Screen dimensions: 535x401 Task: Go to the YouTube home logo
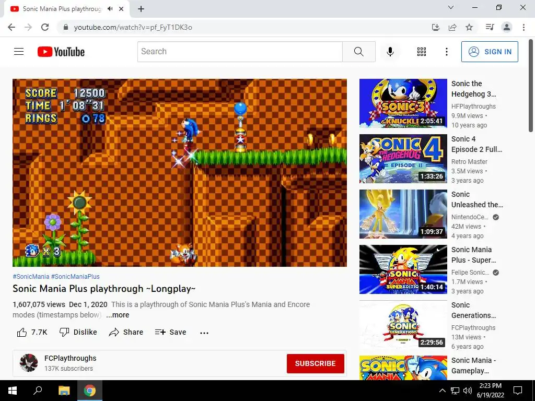[x=61, y=52]
